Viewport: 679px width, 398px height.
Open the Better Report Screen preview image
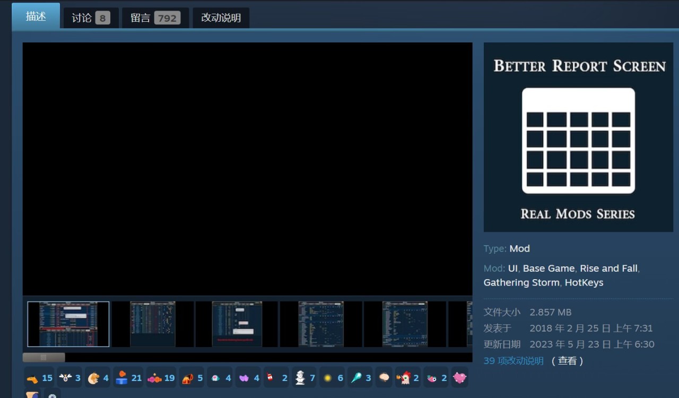(578, 137)
